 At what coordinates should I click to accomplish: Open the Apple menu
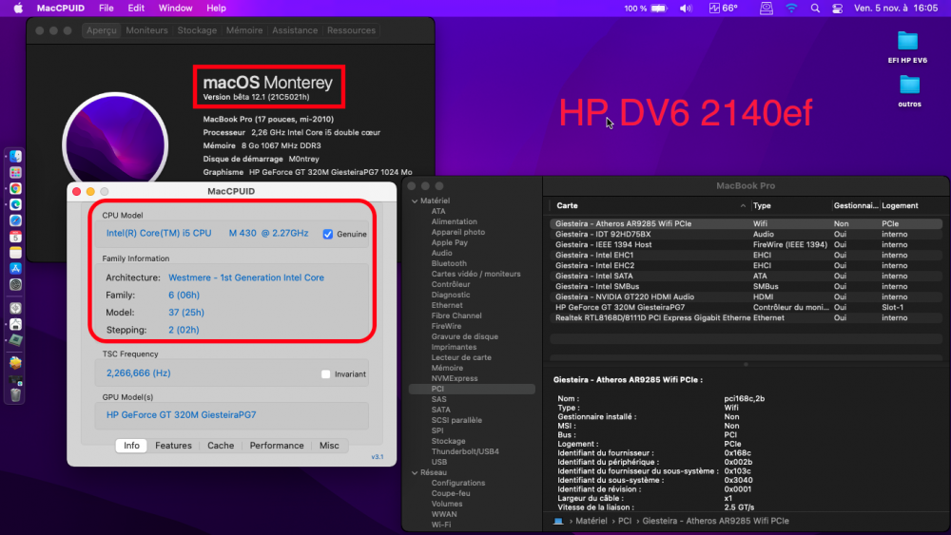(18, 8)
